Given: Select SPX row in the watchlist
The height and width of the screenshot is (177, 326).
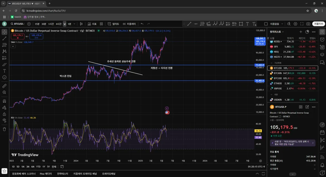Looking at the screenshot, I should (x=293, y=47).
